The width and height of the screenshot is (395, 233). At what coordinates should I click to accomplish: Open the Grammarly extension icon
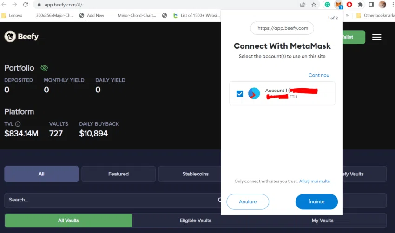click(327, 5)
